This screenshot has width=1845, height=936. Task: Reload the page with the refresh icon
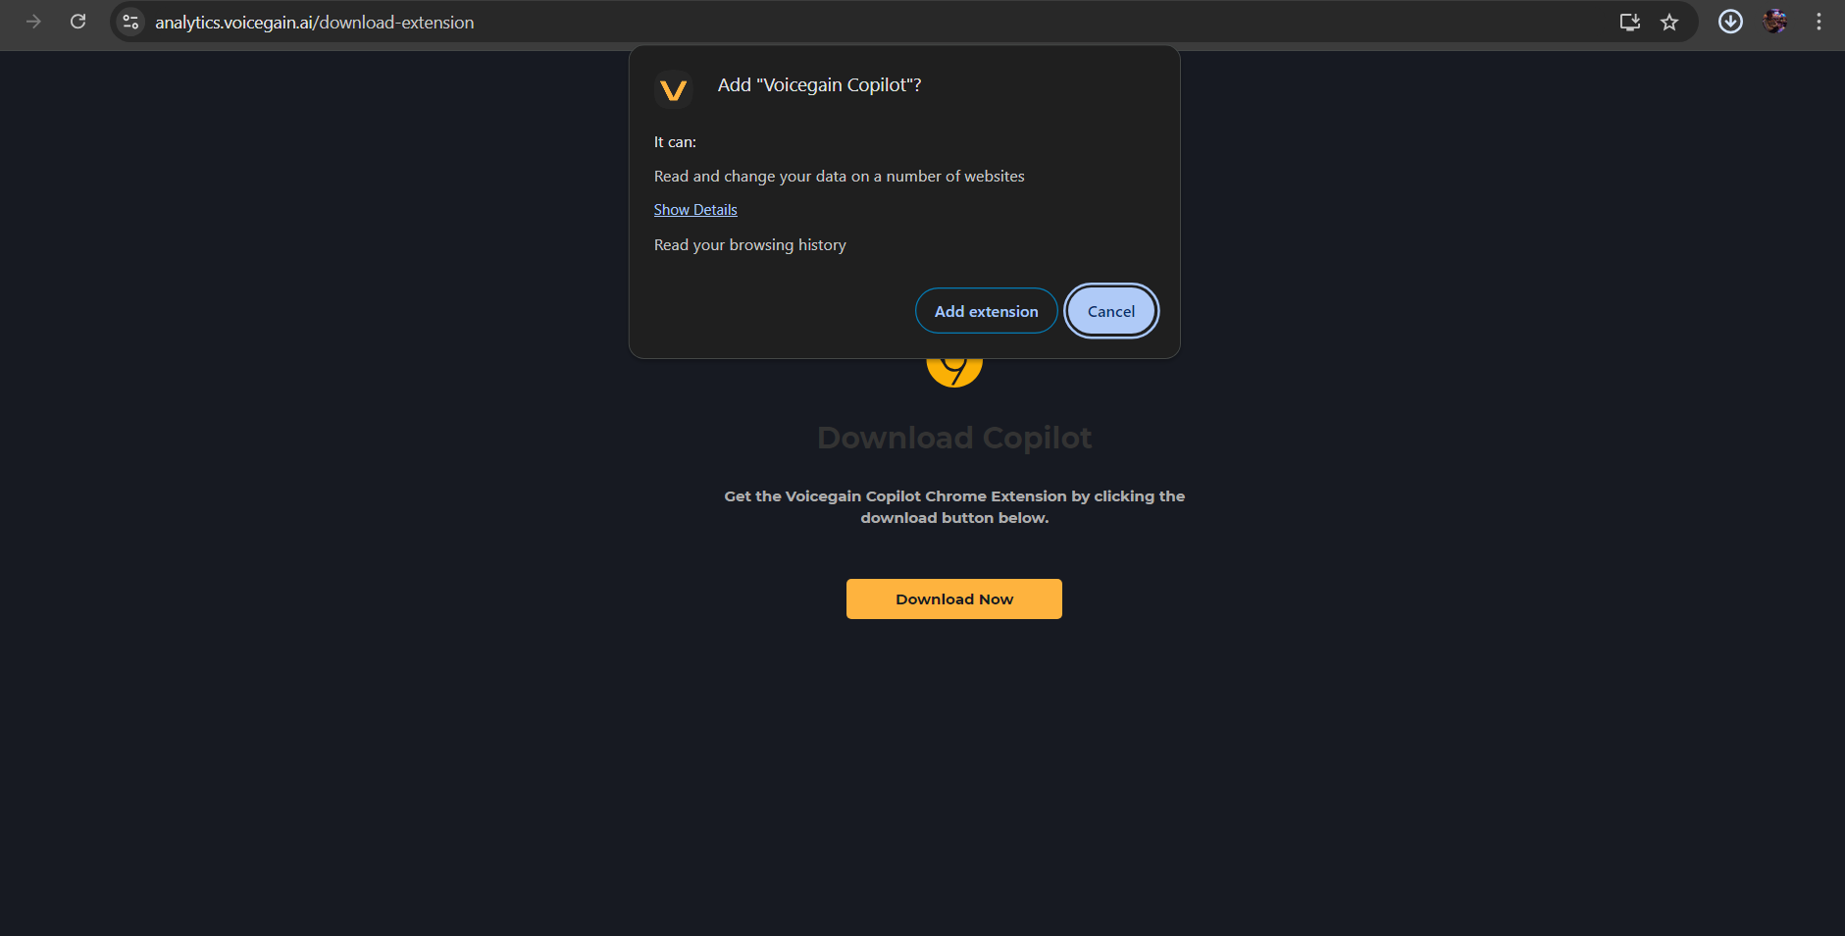coord(78,22)
